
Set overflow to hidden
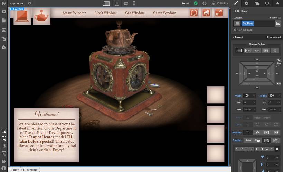click(257, 133)
